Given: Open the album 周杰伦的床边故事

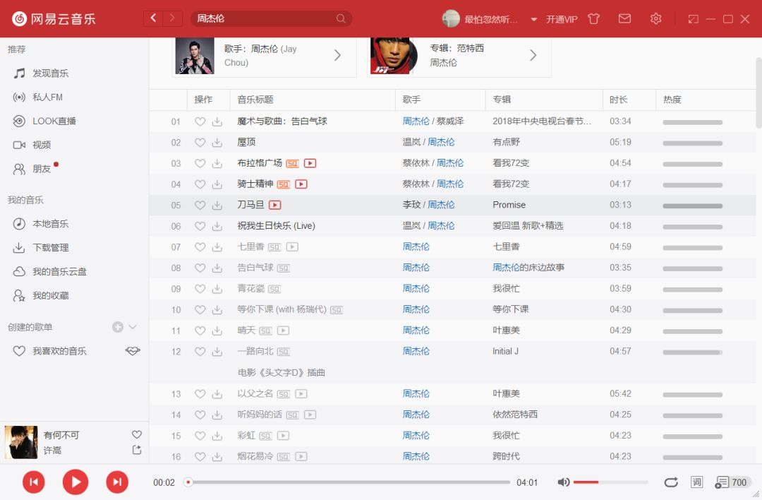Looking at the screenshot, I should [528, 268].
